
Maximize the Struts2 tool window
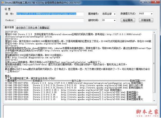pos(148,2)
